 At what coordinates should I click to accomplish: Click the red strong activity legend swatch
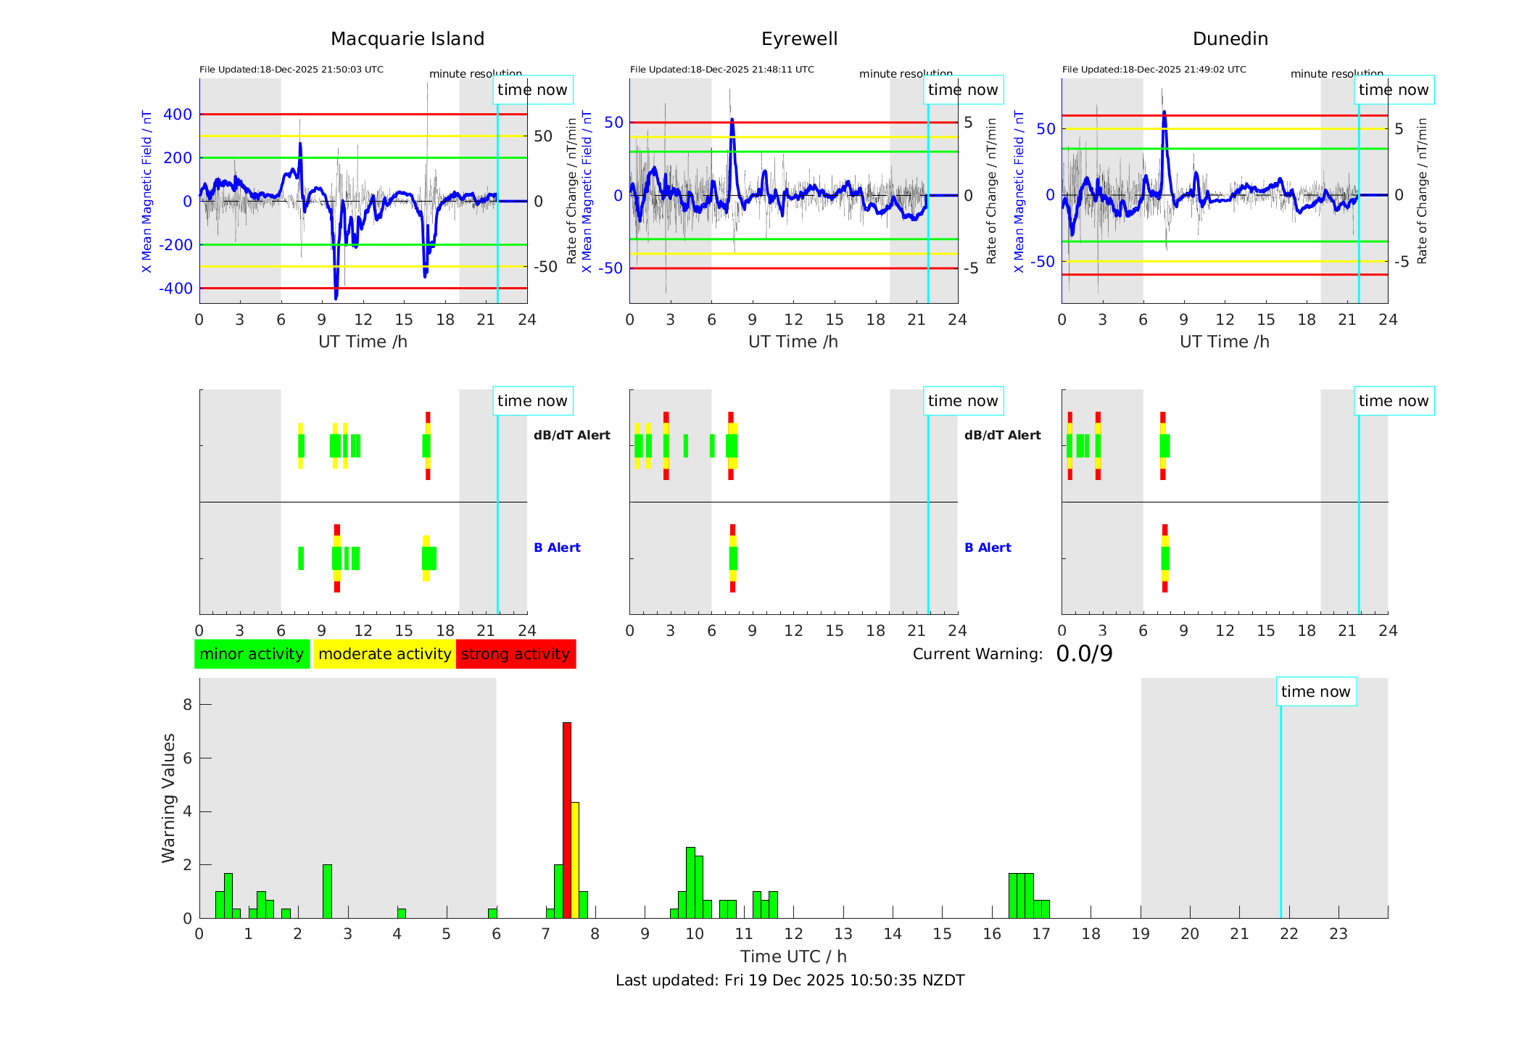pyautogui.click(x=516, y=654)
